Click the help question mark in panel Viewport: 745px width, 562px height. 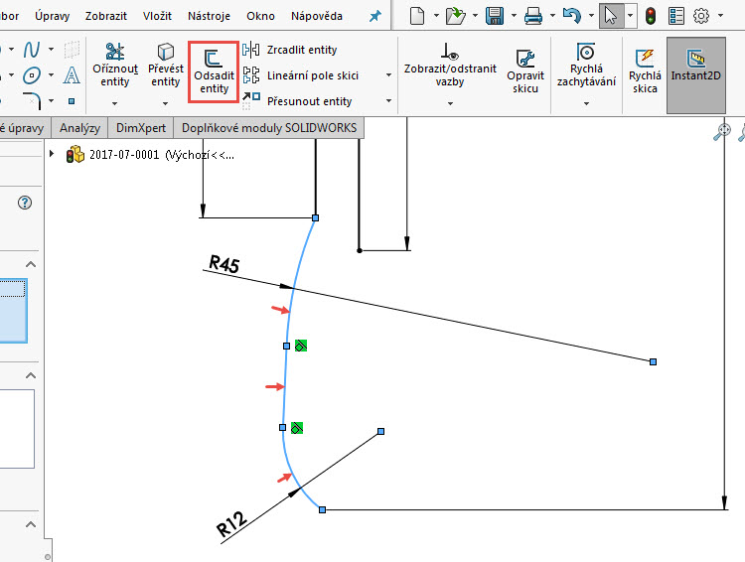click(x=25, y=203)
